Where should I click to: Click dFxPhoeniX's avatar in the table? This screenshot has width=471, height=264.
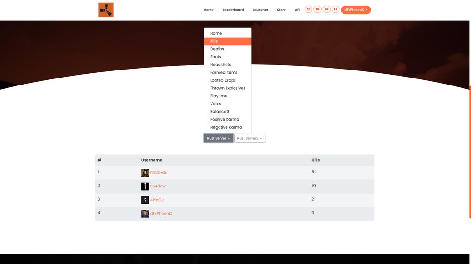coord(145,214)
